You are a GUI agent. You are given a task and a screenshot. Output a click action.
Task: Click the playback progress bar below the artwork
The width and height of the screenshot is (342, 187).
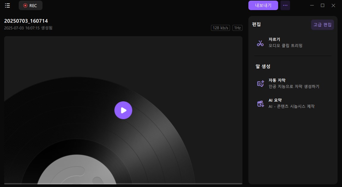(x=123, y=184)
